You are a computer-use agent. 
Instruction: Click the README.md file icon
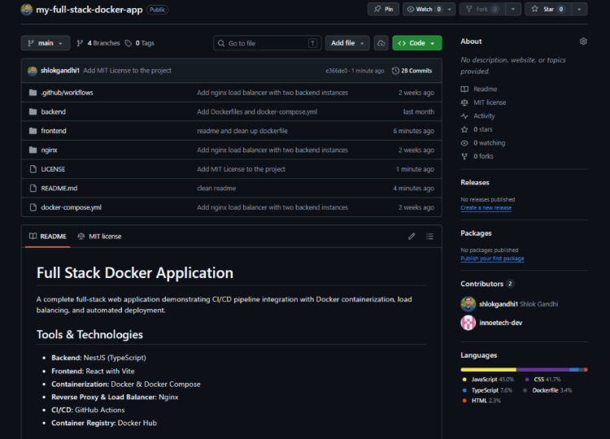[x=33, y=188]
